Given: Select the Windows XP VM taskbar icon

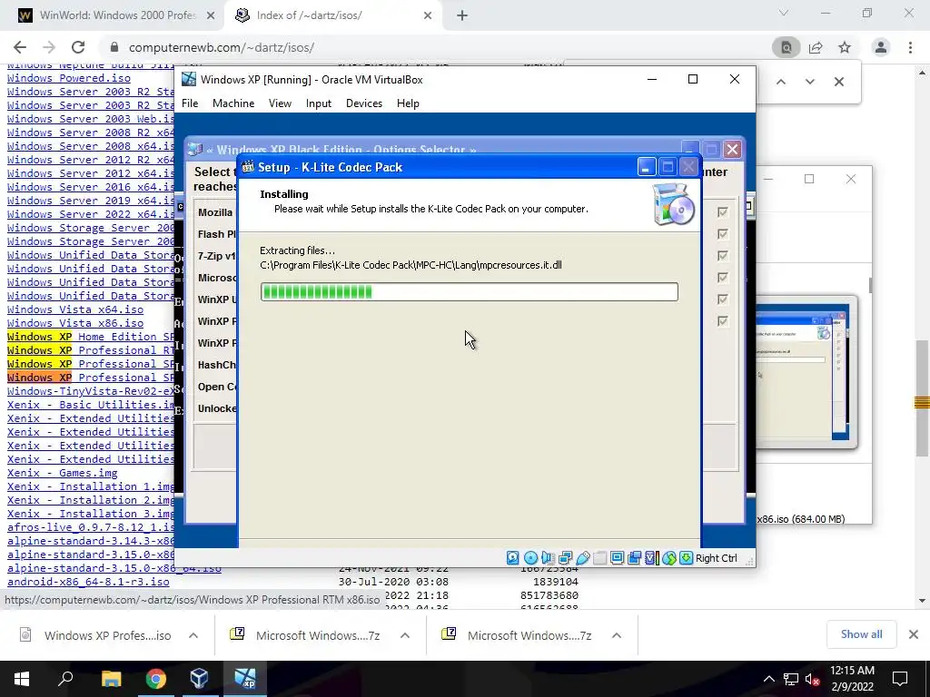Looking at the screenshot, I should (244, 679).
